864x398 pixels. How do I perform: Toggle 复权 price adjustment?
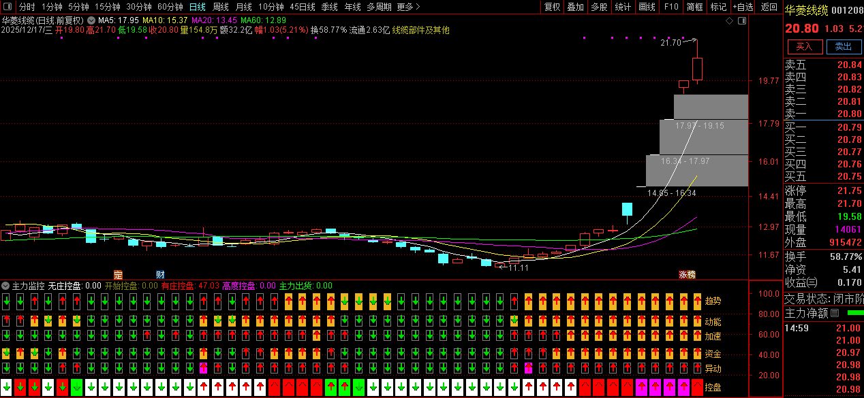tap(553, 7)
